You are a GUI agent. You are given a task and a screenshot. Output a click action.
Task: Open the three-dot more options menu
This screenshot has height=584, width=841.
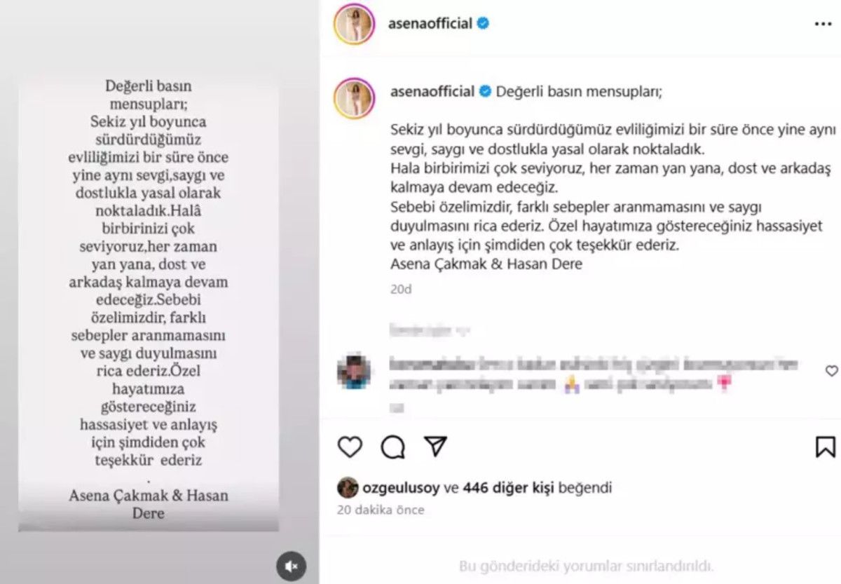[x=823, y=24]
